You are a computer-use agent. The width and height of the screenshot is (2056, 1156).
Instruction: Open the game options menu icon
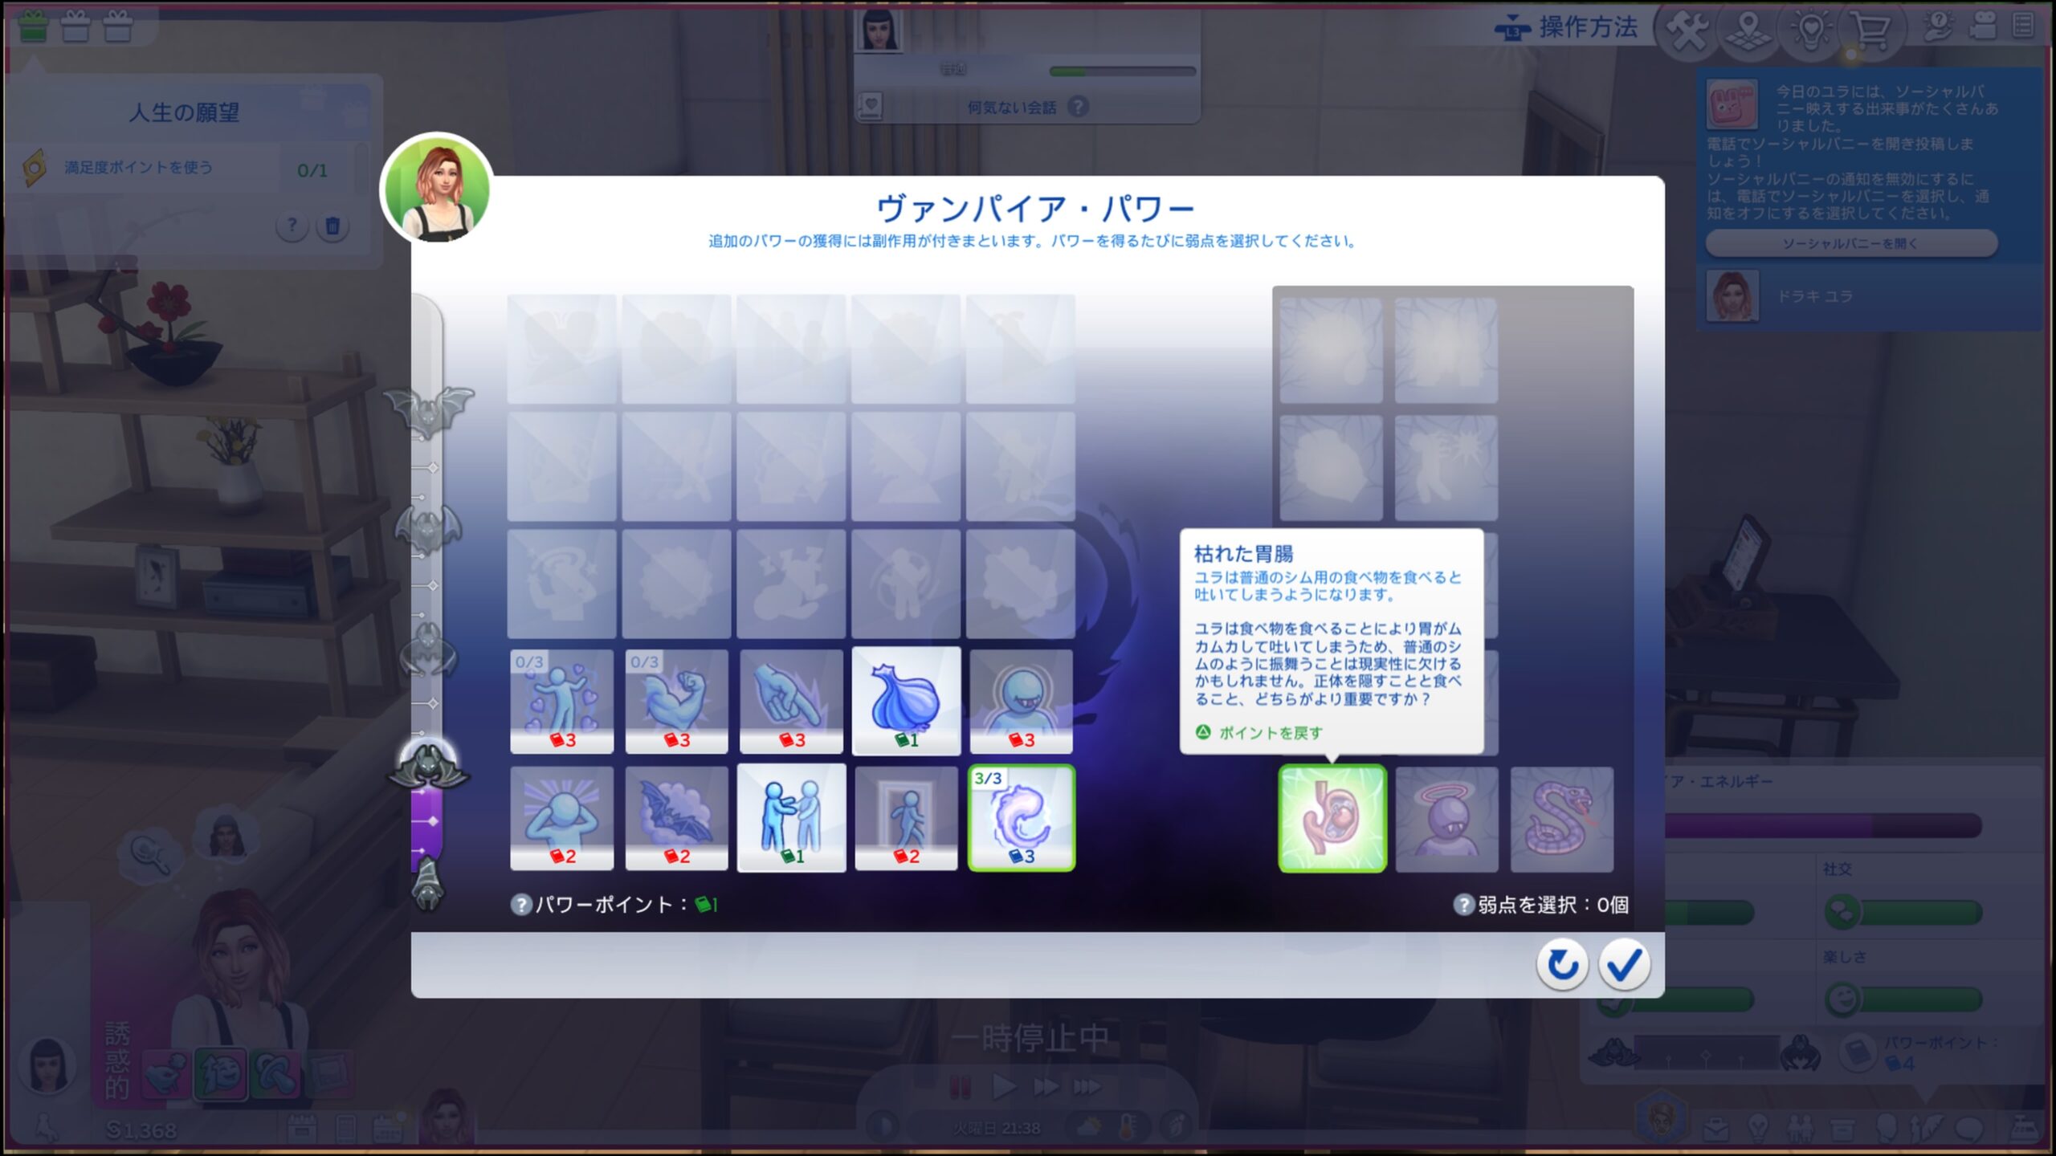point(2023,26)
